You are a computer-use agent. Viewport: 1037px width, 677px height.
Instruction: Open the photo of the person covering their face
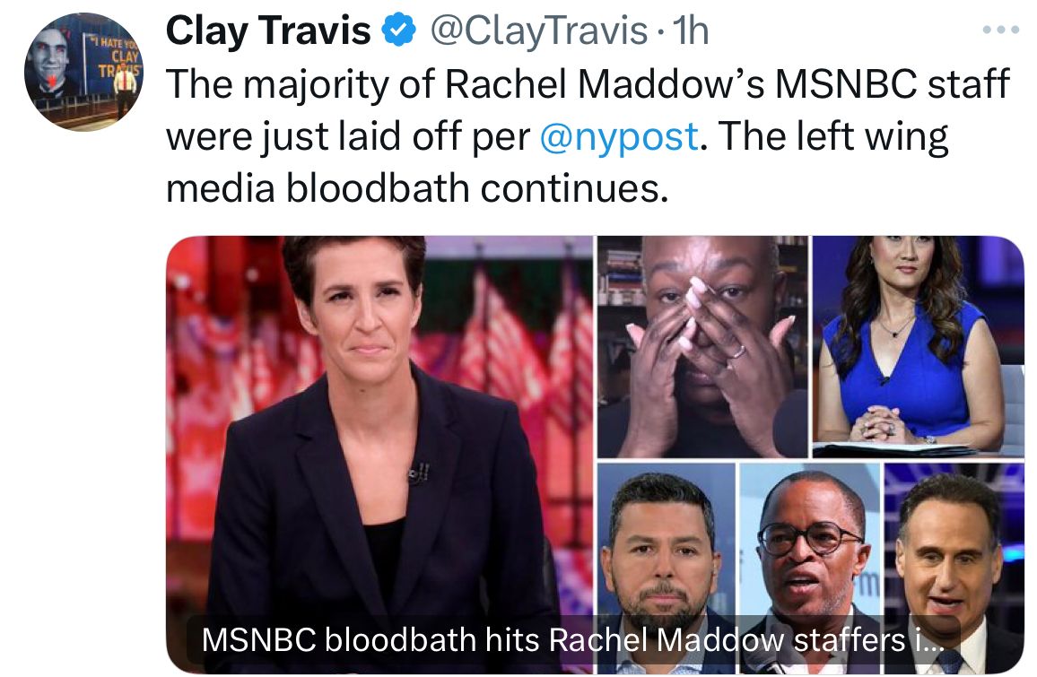tap(702, 346)
